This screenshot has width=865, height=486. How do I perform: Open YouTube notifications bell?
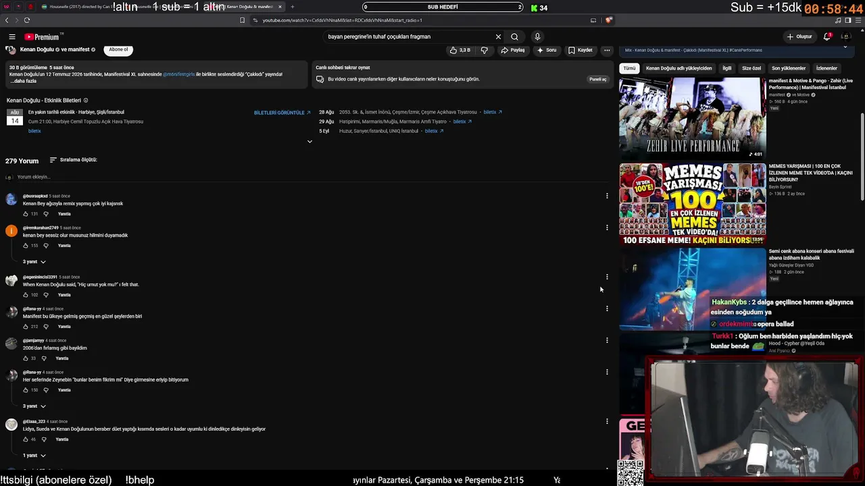[x=826, y=36]
